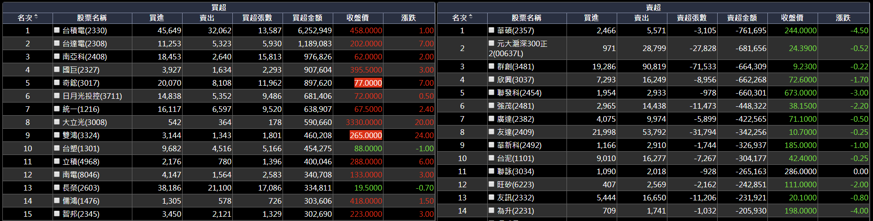Click the 買超 table title bar

219,7
